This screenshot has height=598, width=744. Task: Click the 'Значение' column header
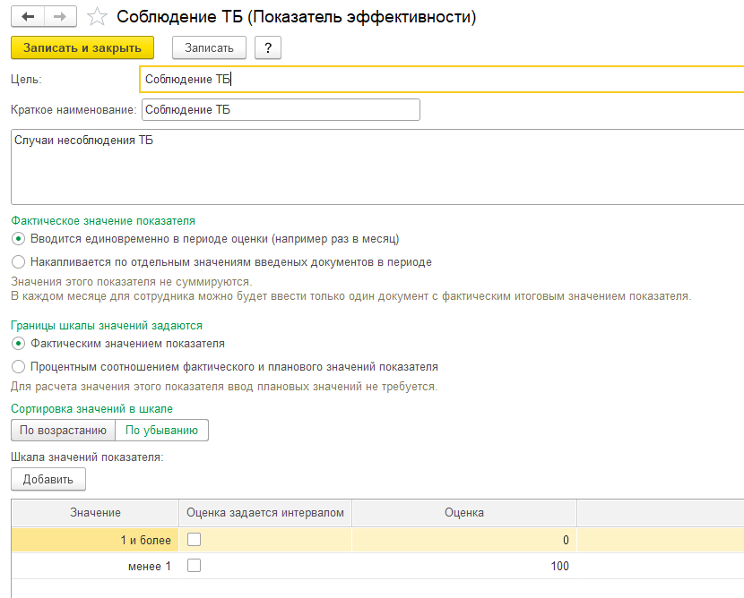[x=95, y=513]
